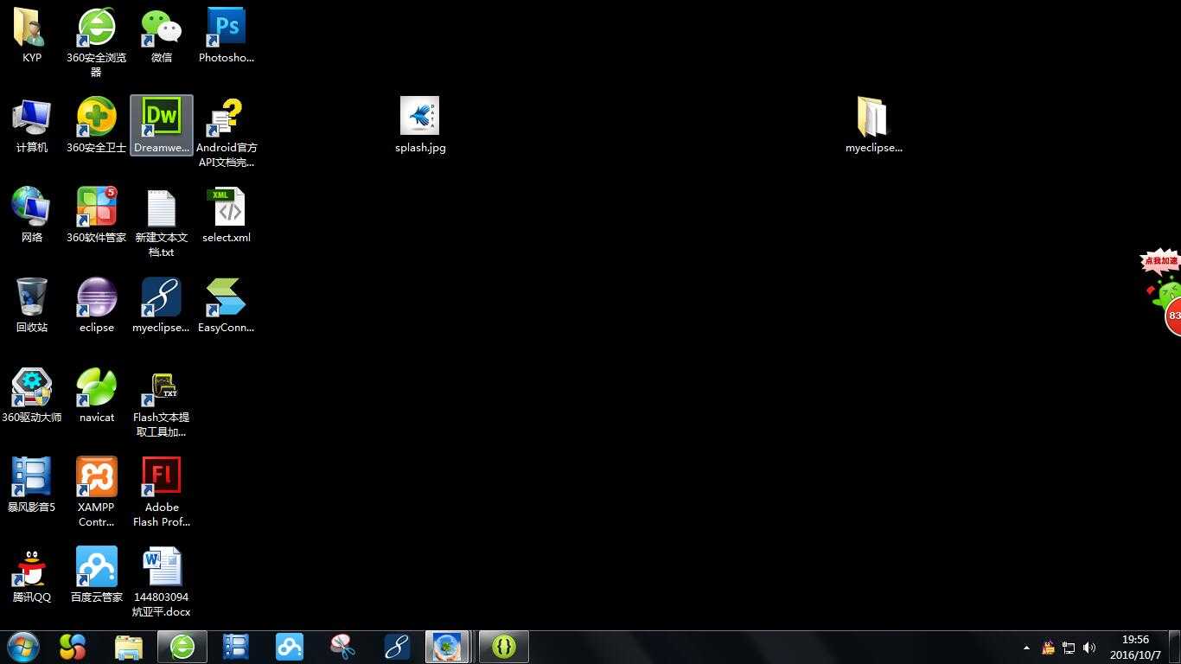Select the 360软件管家 desktop shortcut
Viewport: 1181px width, 664px height.
96,214
